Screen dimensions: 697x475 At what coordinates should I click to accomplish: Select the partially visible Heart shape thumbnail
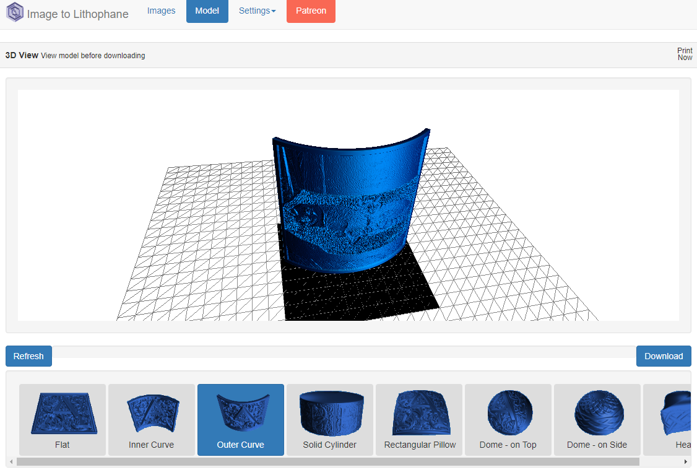pyautogui.click(x=667, y=419)
